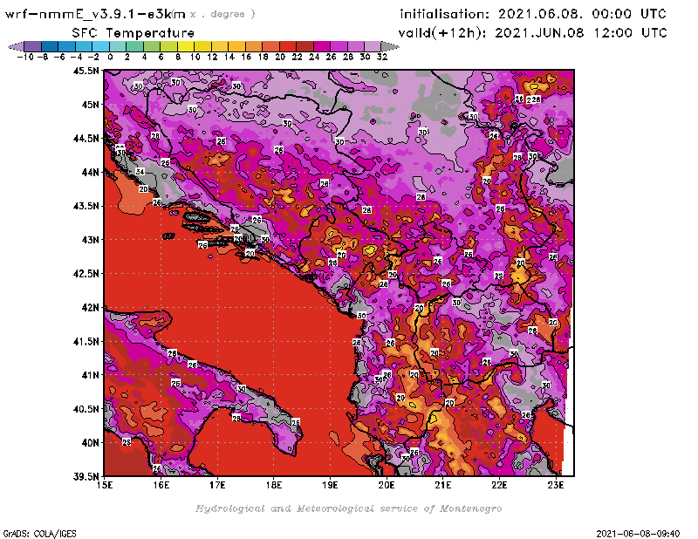Click the '39.5N' latitude label
698x539 pixels.
click(86, 477)
